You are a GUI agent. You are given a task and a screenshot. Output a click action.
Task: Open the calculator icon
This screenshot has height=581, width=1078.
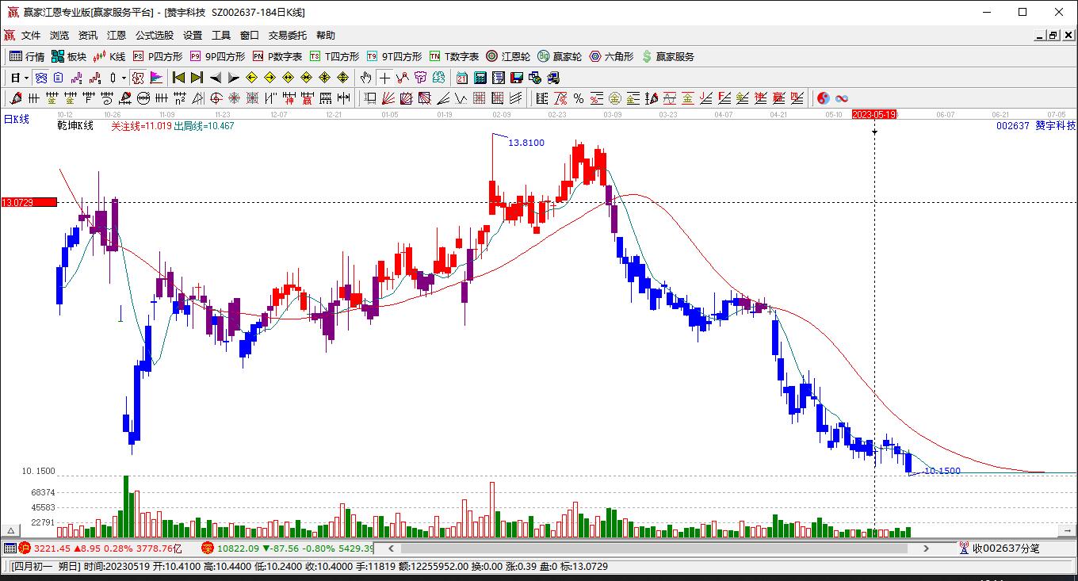click(480, 78)
